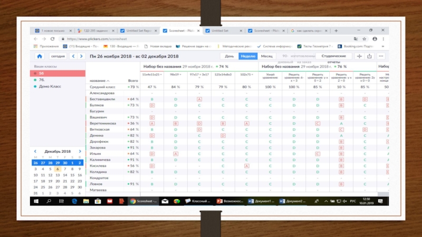The width and height of the screenshot is (422, 237).
Task: Select day 6 in December calendar
Action: tap(57, 169)
